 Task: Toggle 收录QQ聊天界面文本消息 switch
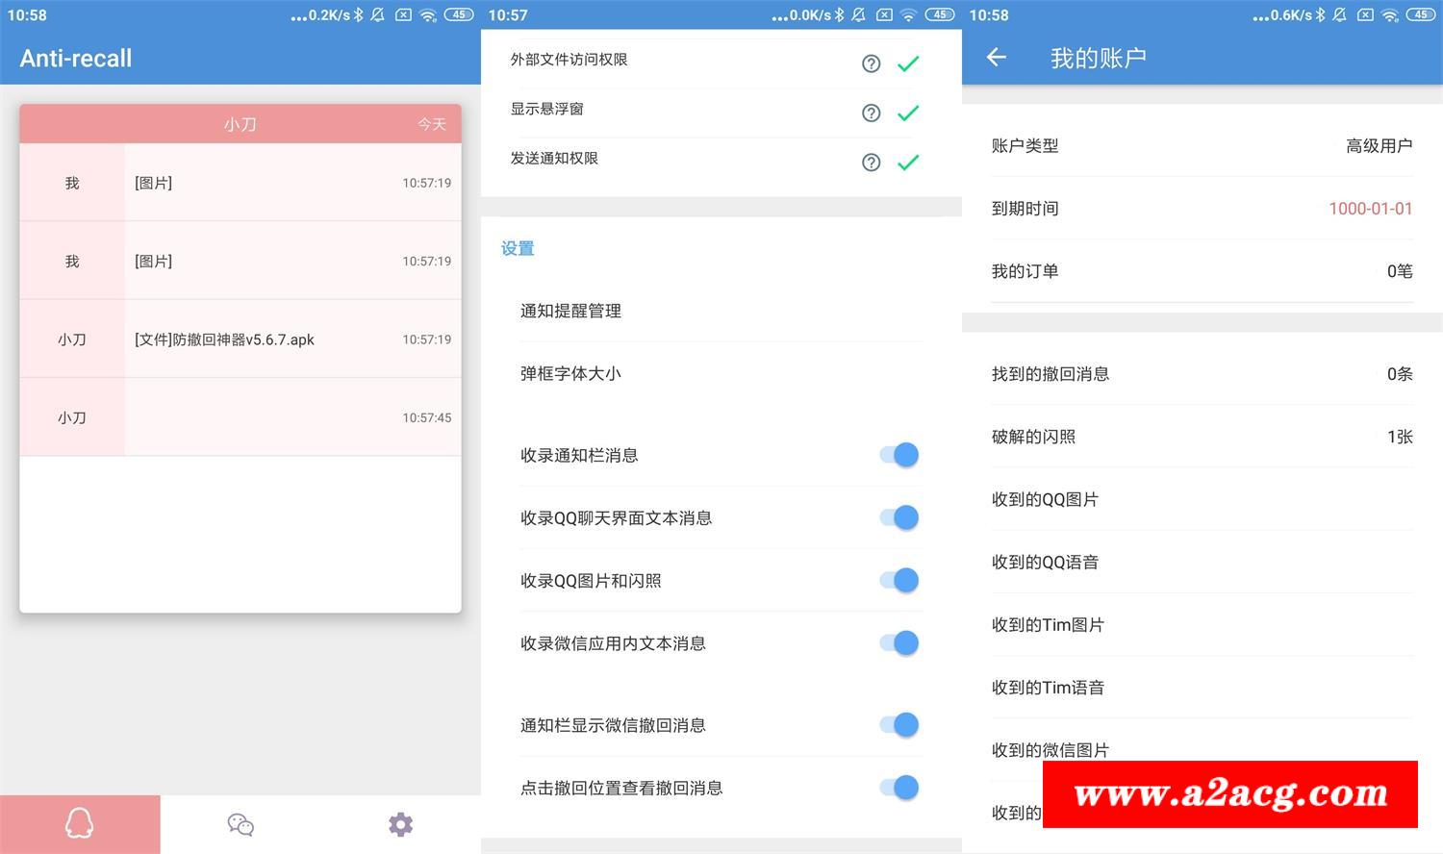point(899,517)
